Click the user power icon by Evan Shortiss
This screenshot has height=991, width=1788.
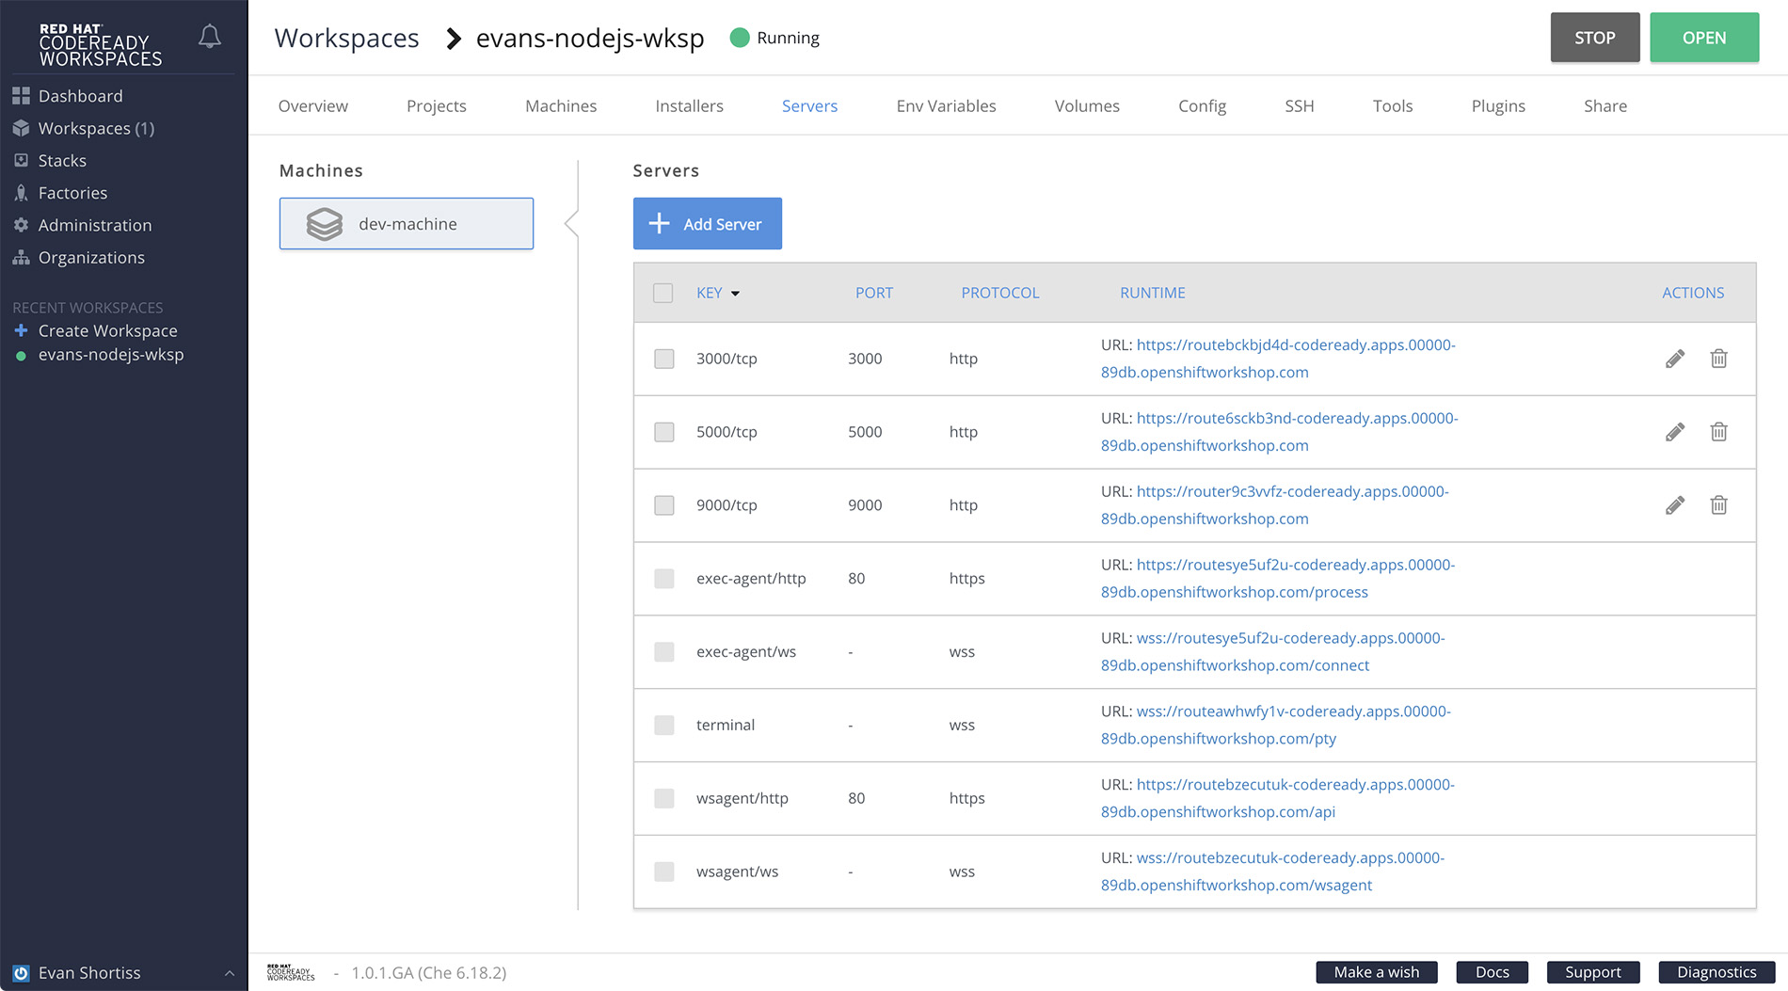pos(21,973)
